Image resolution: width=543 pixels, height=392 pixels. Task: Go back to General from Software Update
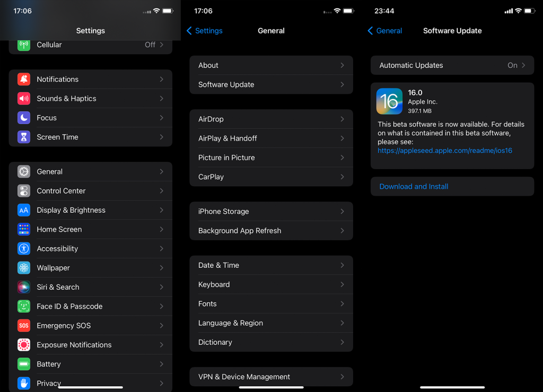tap(385, 31)
